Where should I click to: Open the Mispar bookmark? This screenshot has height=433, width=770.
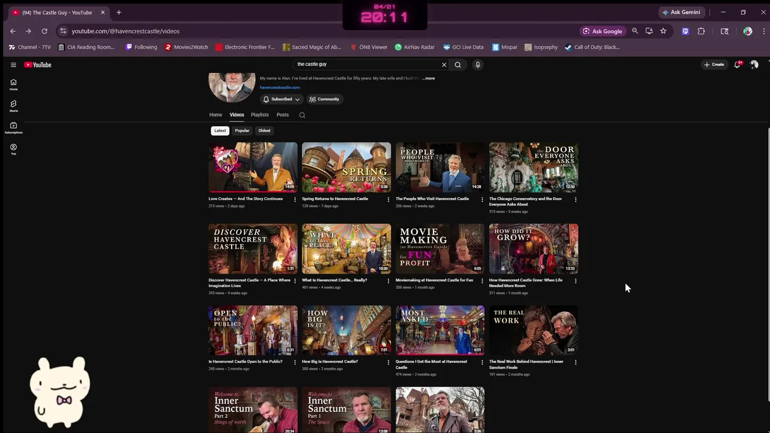(504, 47)
